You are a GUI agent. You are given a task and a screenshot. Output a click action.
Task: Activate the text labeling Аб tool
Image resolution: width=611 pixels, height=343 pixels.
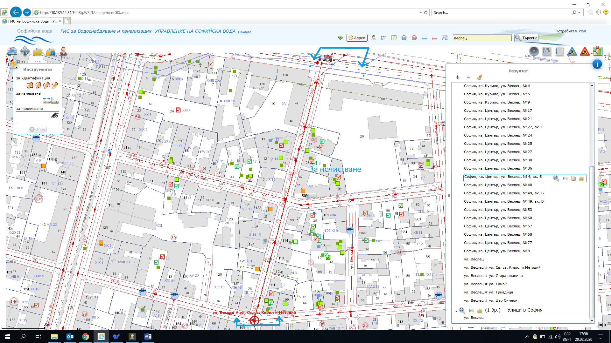coord(55,116)
